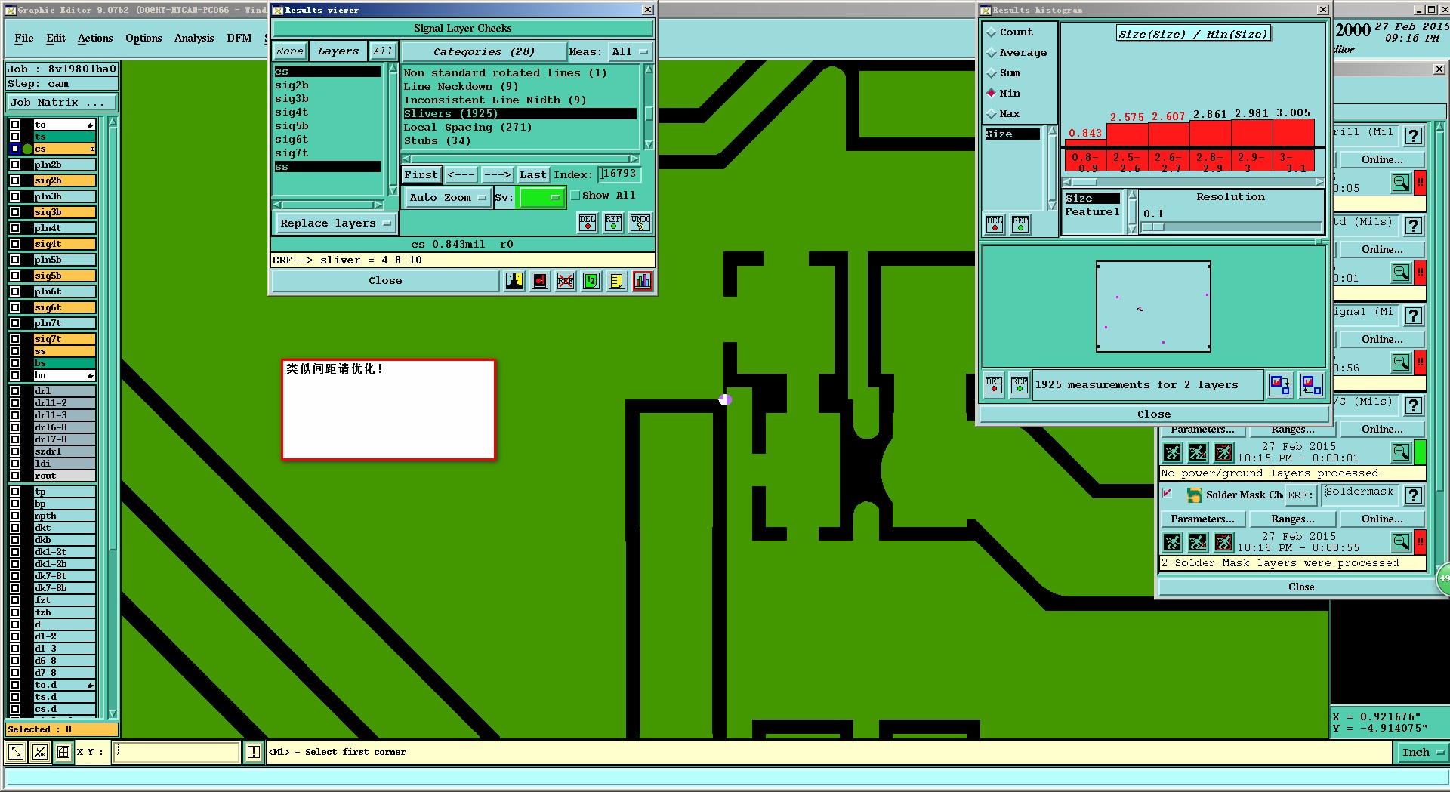Image resolution: width=1450 pixels, height=792 pixels.
Task: Go to previous result with <--- button
Action: [461, 175]
